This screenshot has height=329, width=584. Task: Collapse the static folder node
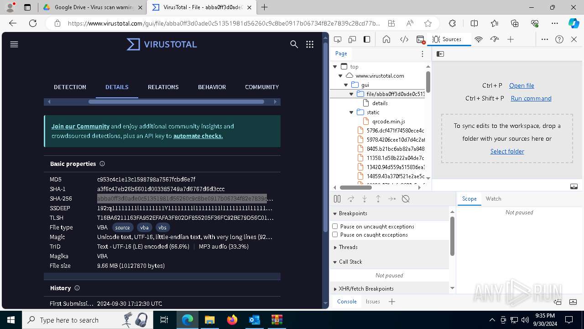tap(351, 112)
